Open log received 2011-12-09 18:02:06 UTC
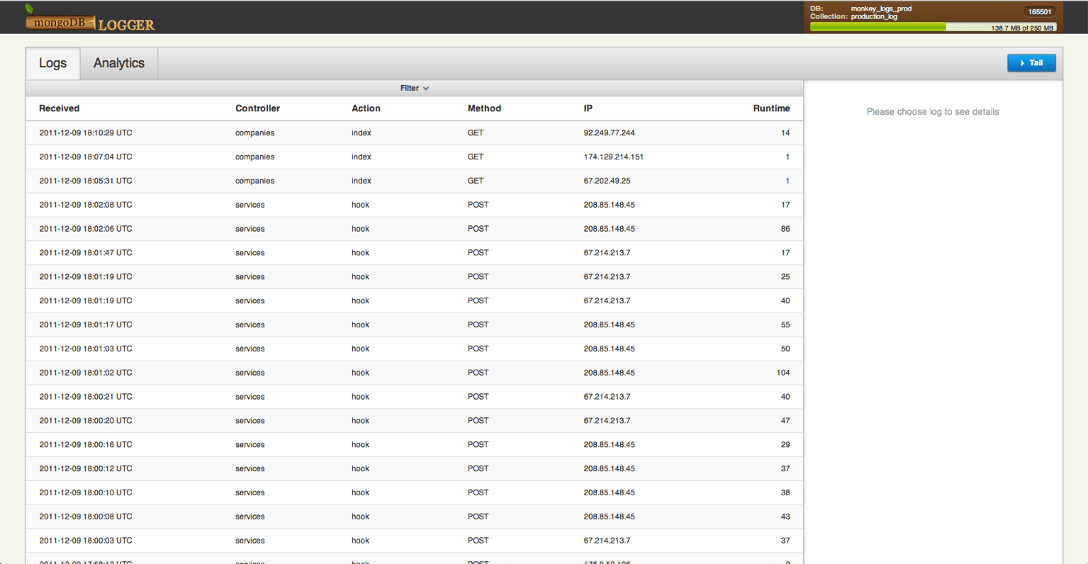1088x564 pixels. tap(415, 229)
